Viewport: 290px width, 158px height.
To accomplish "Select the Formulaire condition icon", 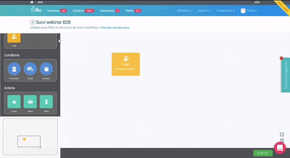I will point(14,69).
